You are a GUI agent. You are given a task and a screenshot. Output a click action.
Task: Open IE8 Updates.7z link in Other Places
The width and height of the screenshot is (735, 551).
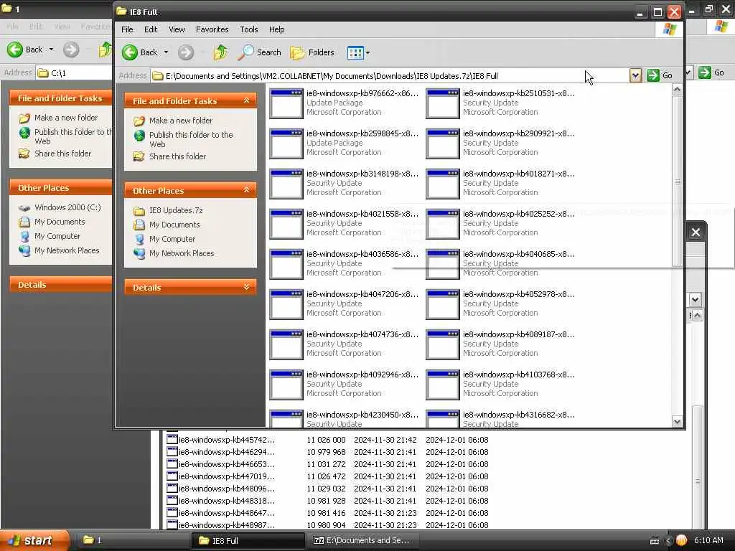point(176,210)
